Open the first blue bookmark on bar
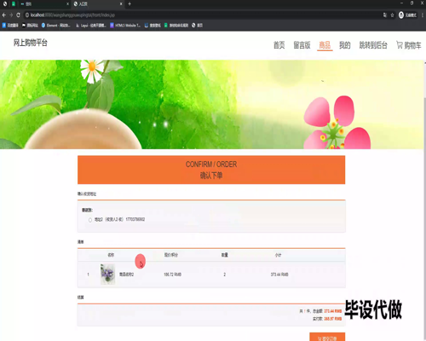This screenshot has width=426, height=341. tap(10, 26)
